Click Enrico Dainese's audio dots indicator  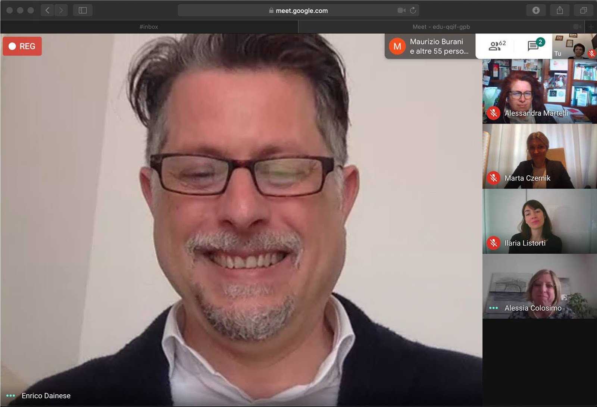tap(10, 395)
